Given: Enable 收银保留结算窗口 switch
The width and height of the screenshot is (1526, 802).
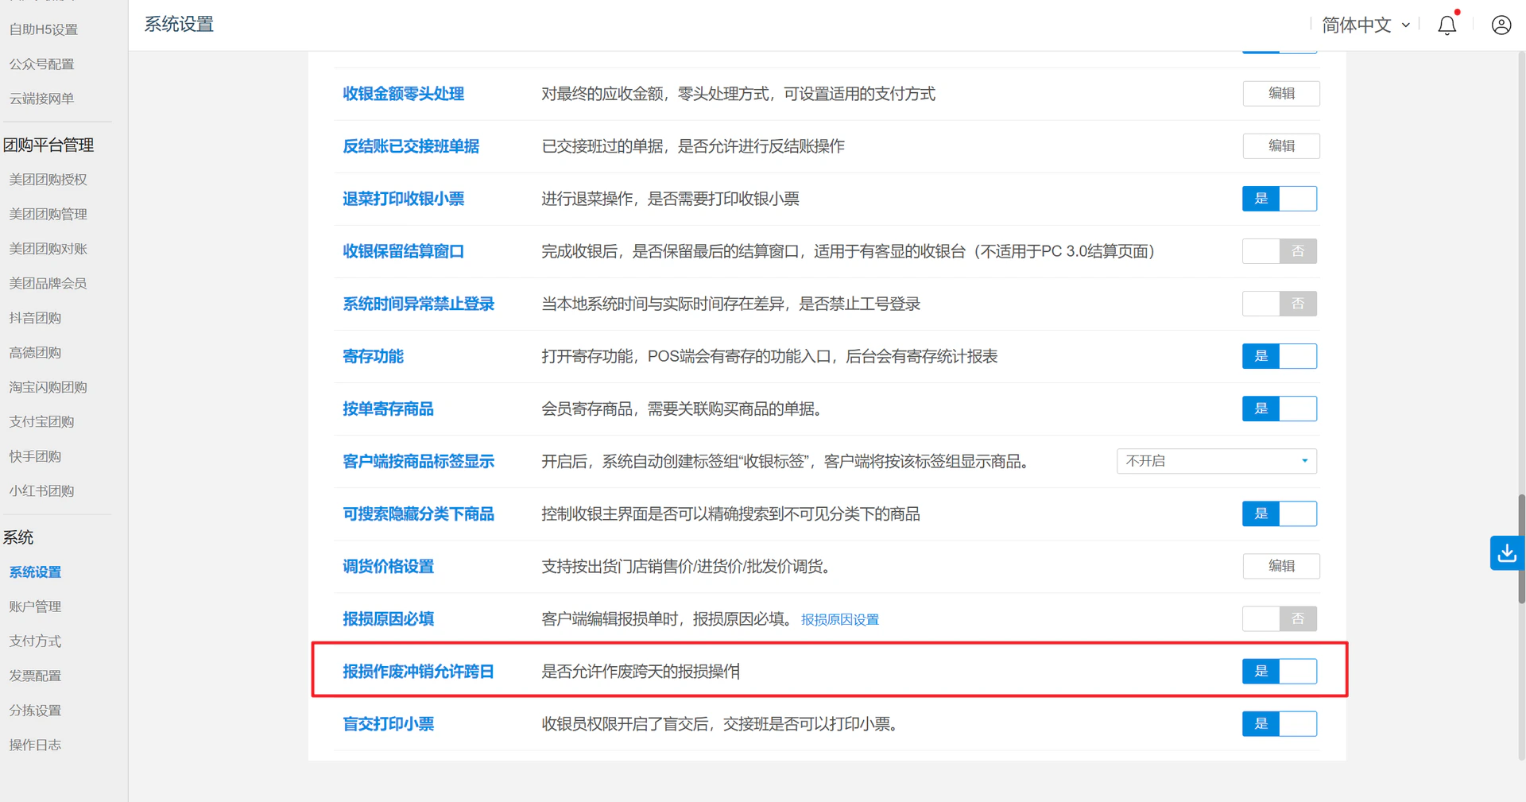Looking at the screenshot, I should point(1280,251).
